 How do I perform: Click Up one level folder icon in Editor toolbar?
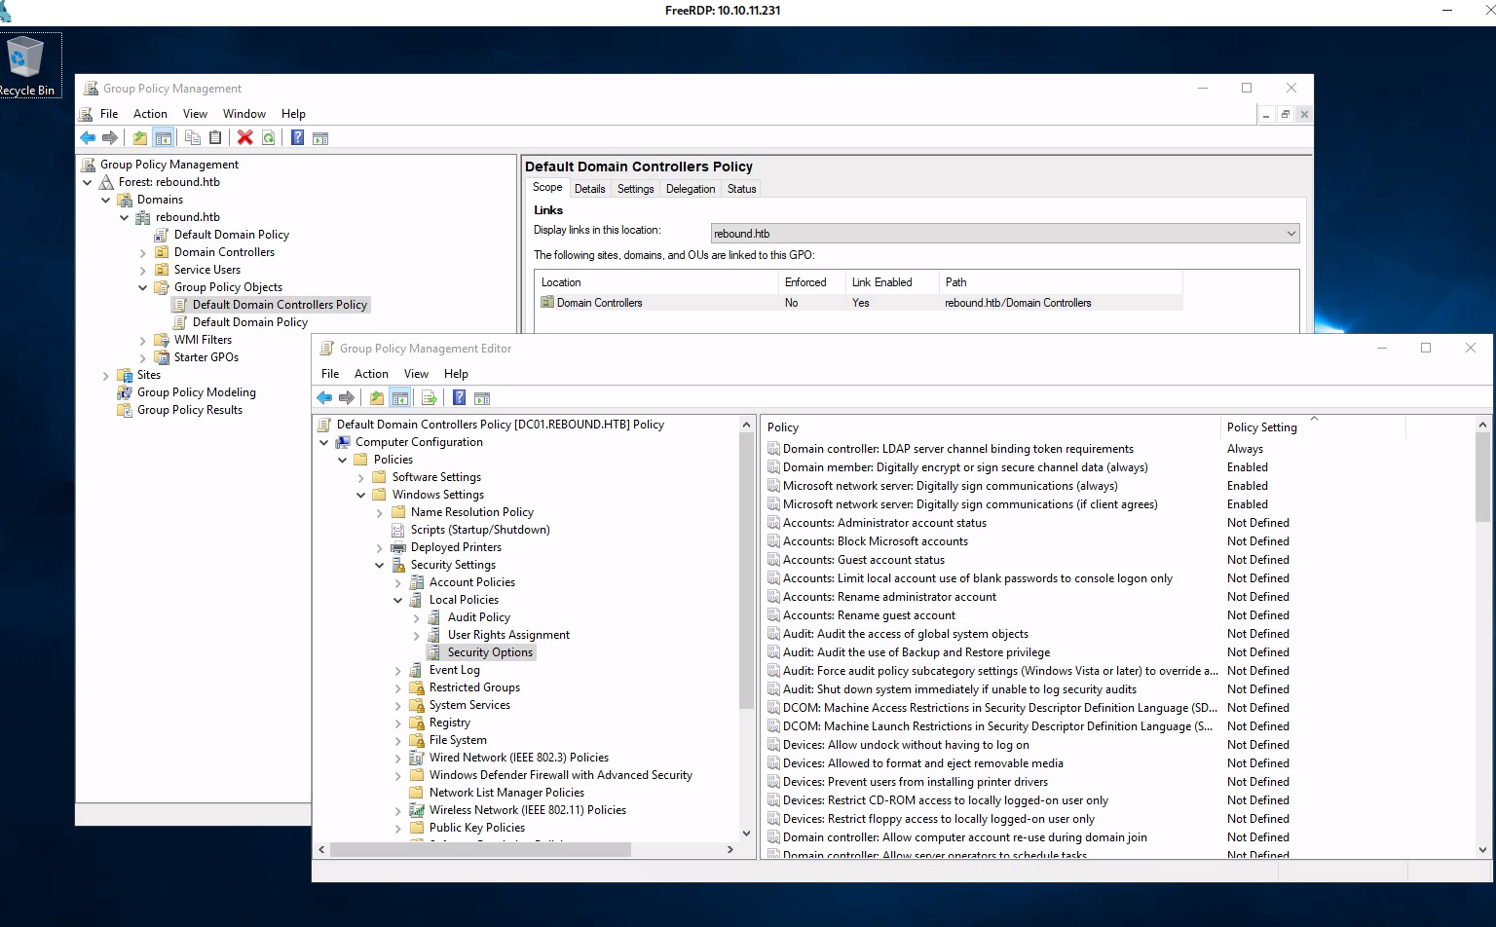377,397
